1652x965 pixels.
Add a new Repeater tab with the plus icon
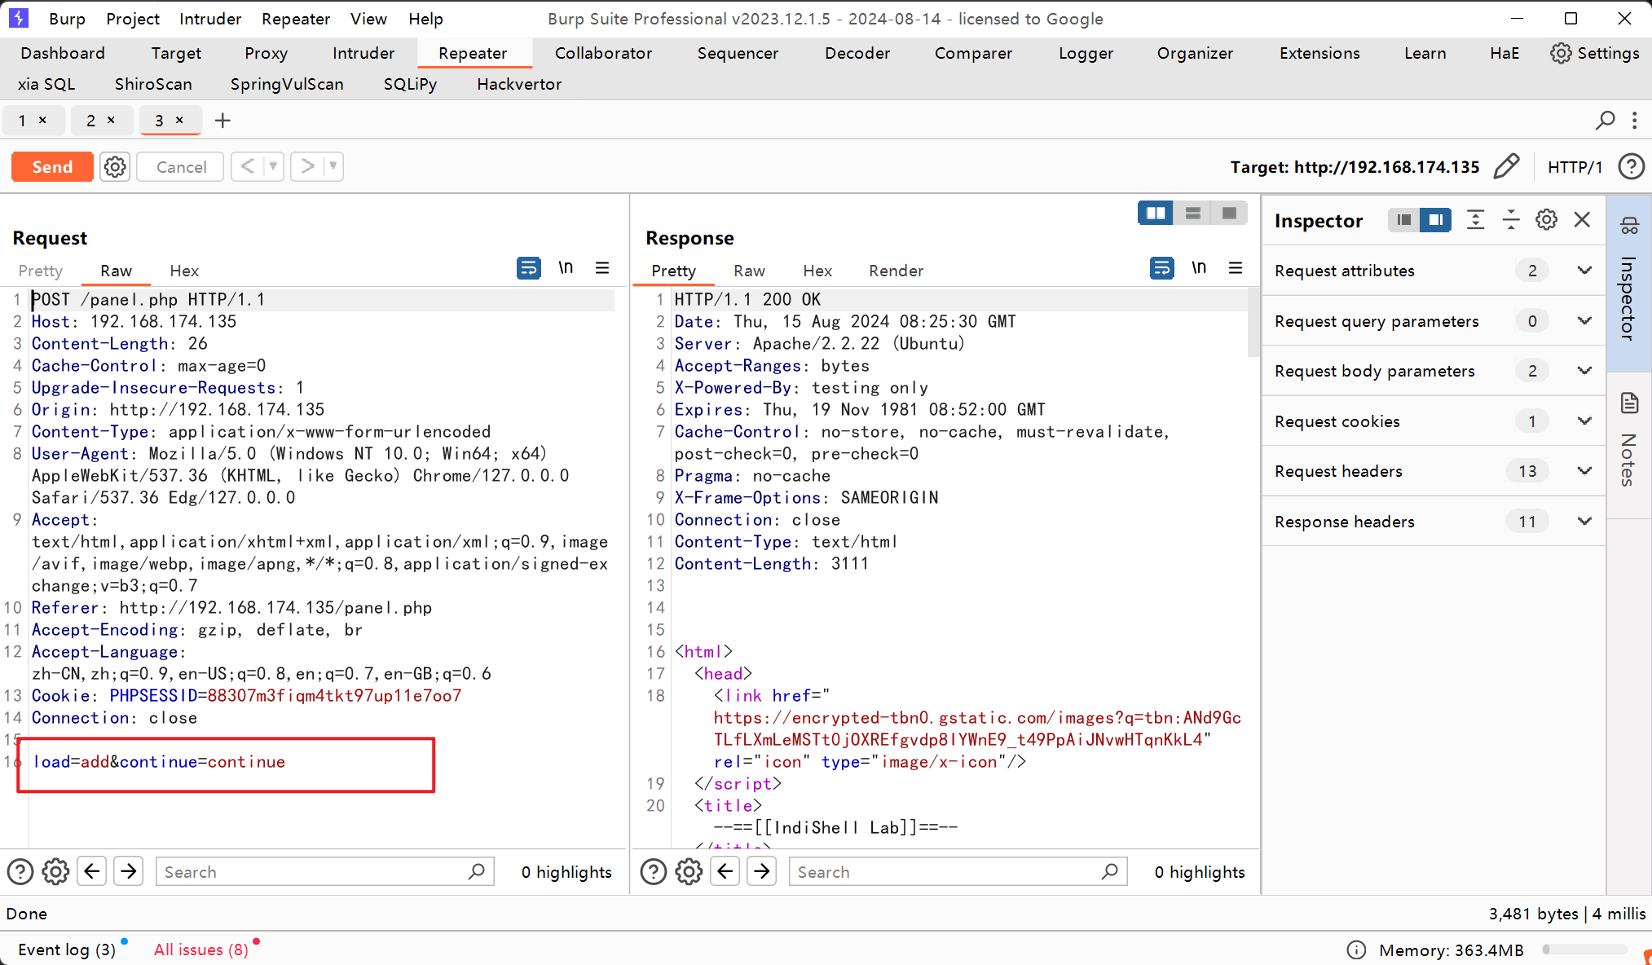222,121
